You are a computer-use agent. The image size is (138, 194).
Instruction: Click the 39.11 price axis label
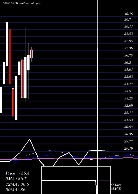pyautogui.click(x=129, y=27)
